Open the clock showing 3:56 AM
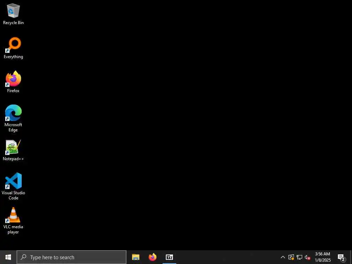Screen dimensions: 352x264 tap(322, 257)
